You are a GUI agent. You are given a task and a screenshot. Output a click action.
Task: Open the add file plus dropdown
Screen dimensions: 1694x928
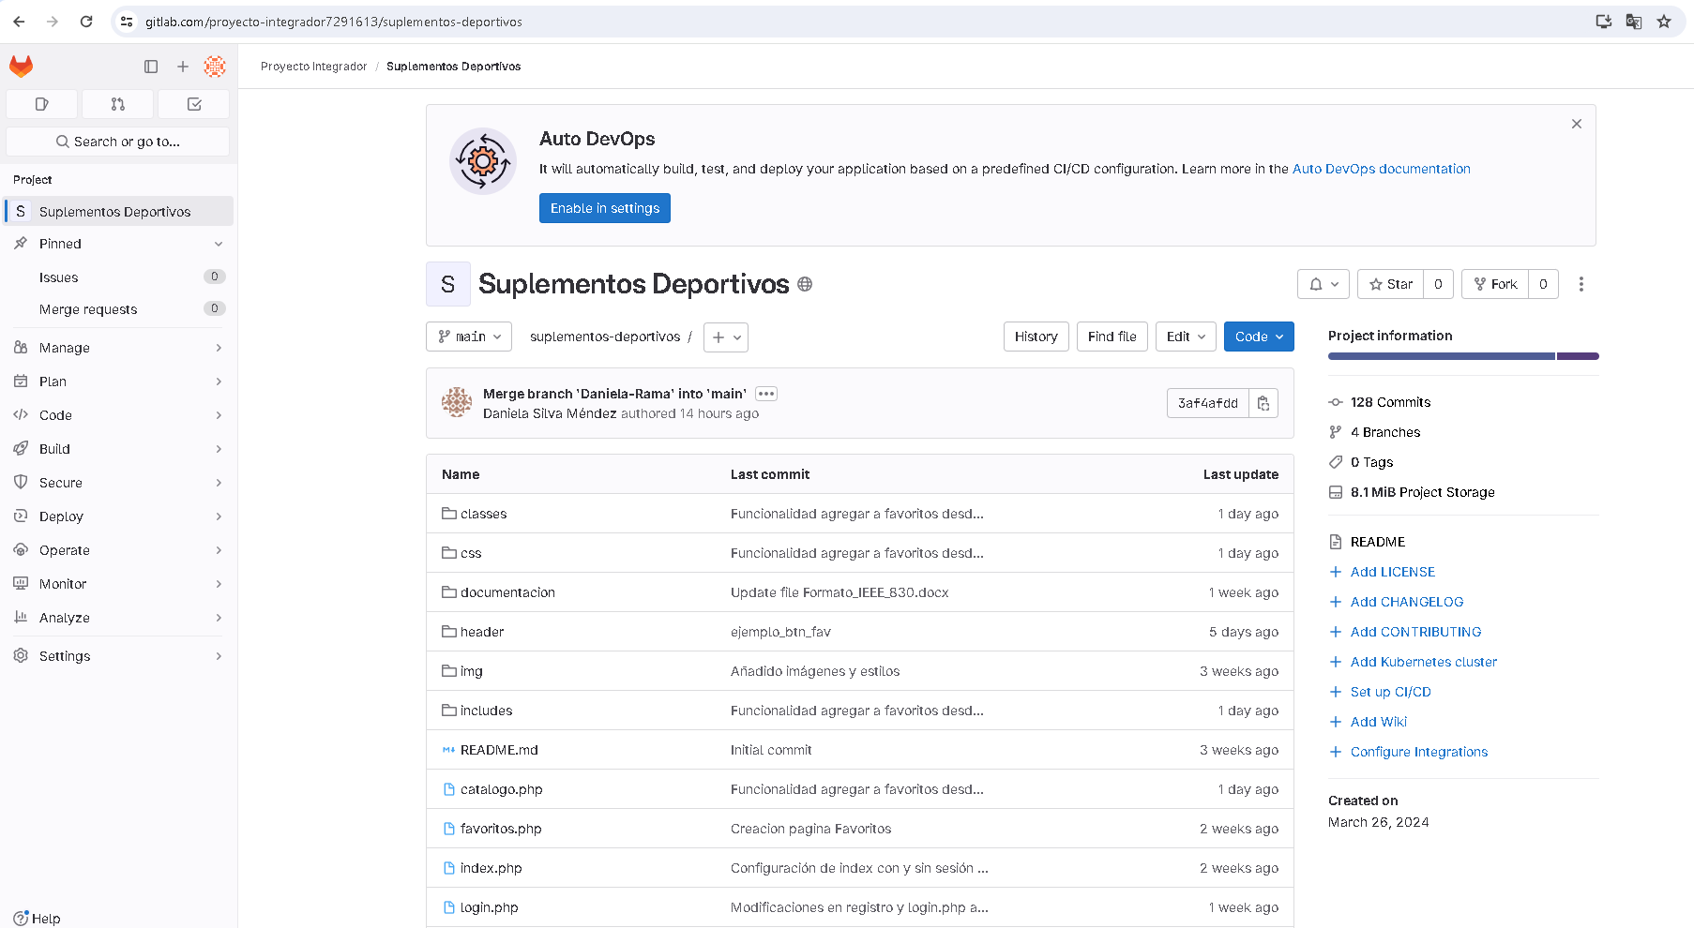[x=726, y=337]
